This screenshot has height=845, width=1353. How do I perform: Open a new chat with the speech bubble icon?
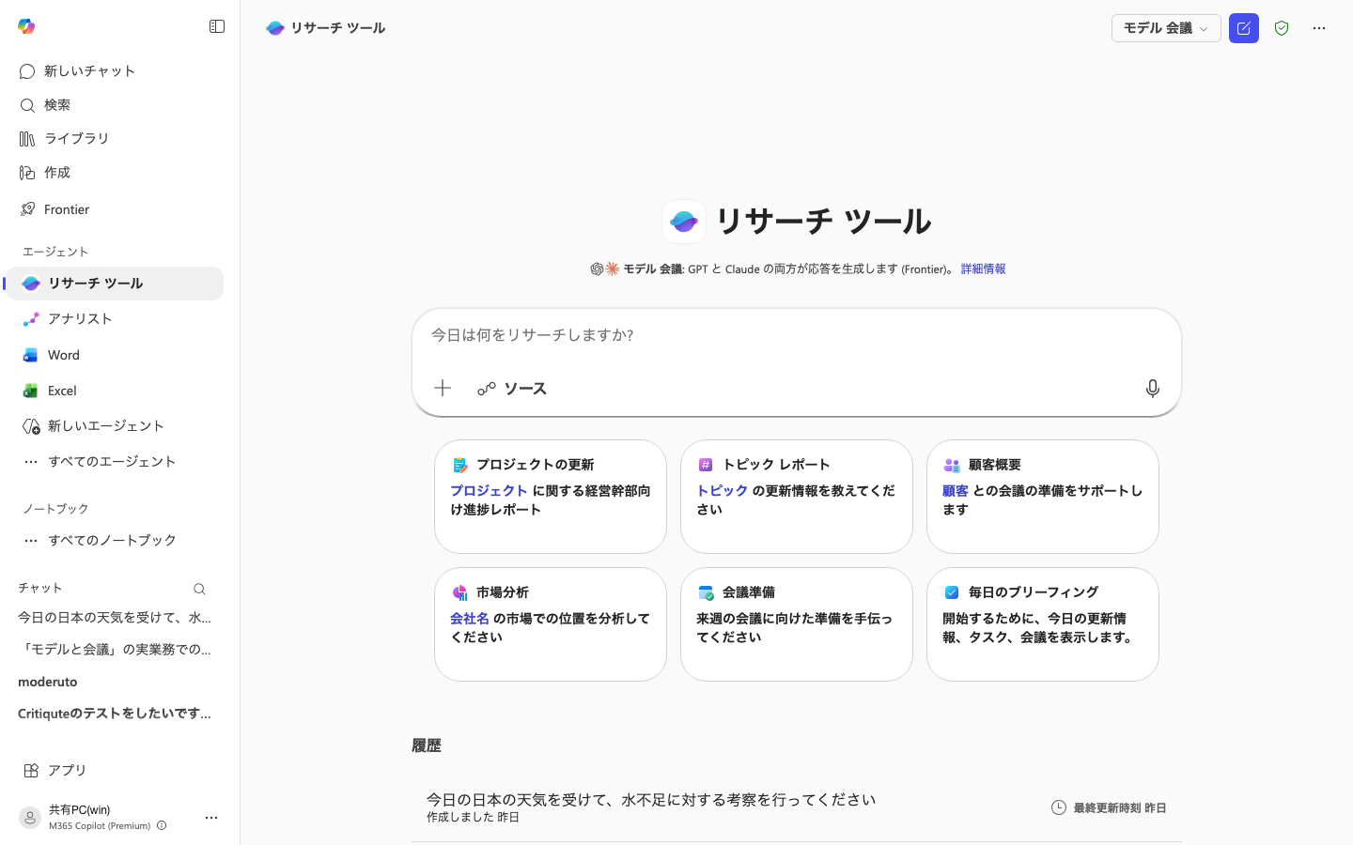(x=28, y=70)
